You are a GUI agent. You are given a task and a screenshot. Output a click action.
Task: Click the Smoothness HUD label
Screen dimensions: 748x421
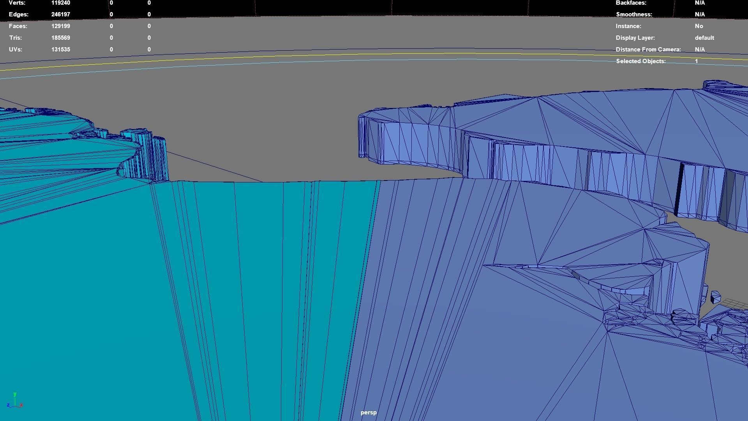[x=634, y=14]
